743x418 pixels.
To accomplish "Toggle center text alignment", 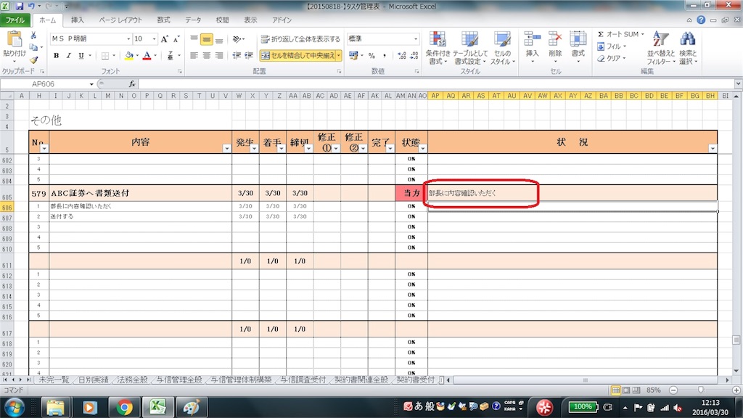I will pyautogui.click(x=207, y=55).
